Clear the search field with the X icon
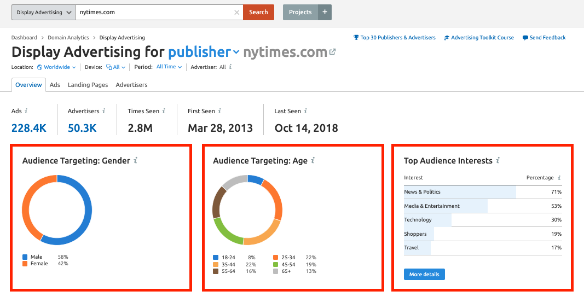 236,12
